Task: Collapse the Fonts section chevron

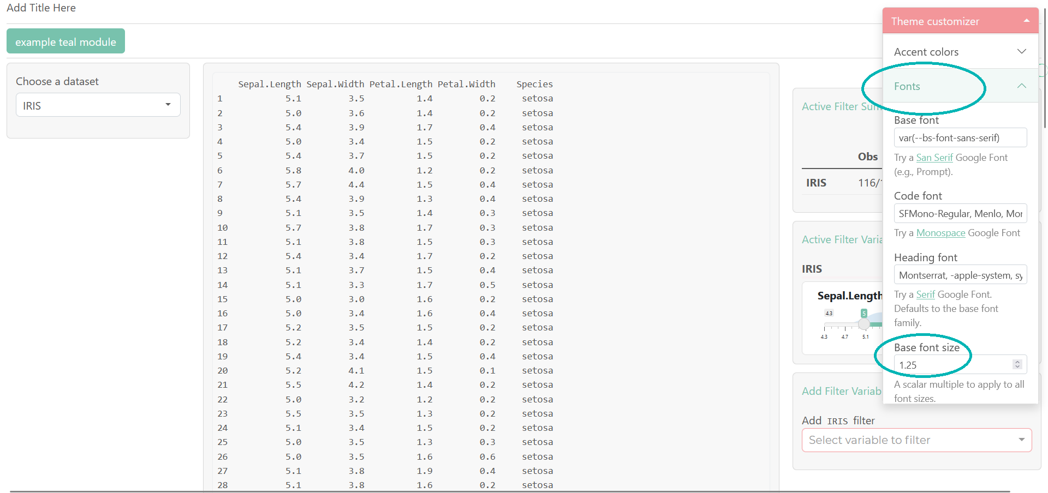Action: tap(1021, 86)
